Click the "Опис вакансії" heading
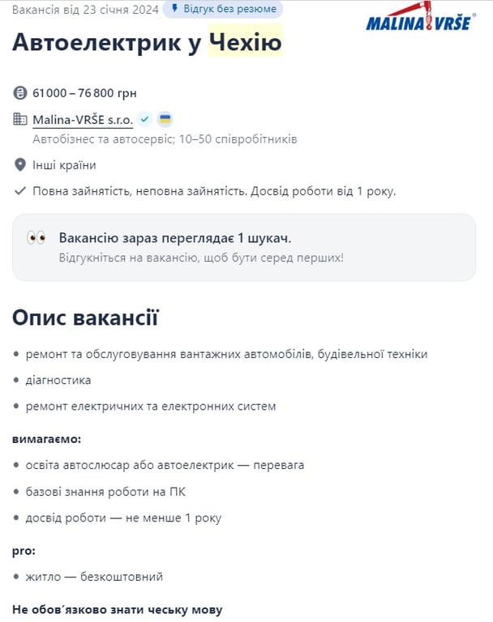 (x=85, y=317)
